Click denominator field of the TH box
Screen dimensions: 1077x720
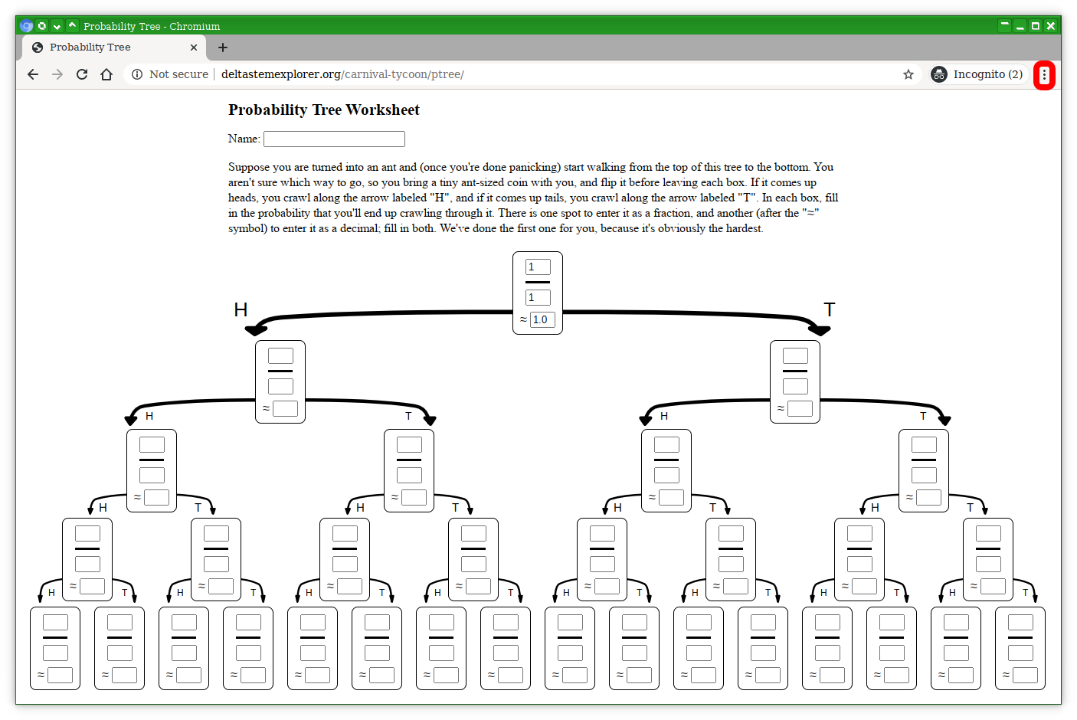tap(666, 475)
